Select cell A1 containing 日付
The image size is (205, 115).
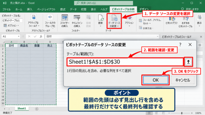click(11, 46)
